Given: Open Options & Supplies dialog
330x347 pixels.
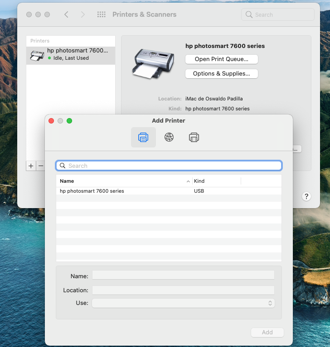Looking at the screenshot, I should tap(222, 74).
